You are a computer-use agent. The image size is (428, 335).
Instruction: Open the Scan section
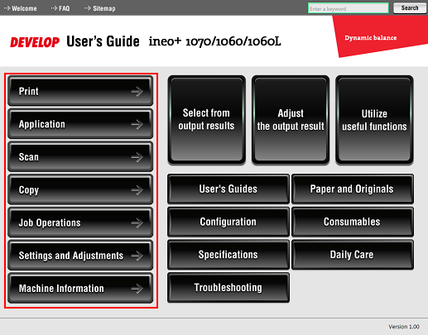coord(80,156)
